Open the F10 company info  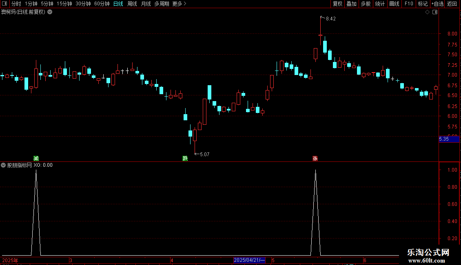[x=409, y=4]
